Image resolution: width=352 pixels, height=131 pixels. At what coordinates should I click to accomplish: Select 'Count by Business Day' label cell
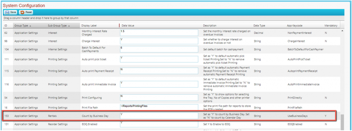96,116
